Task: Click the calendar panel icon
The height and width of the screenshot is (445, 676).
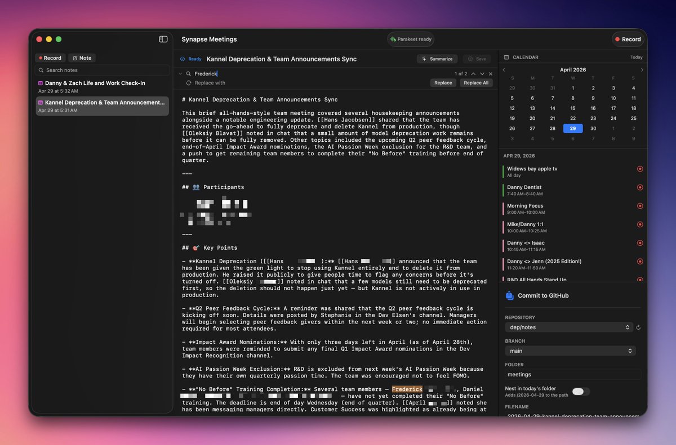Action: [x=506, y=57]
